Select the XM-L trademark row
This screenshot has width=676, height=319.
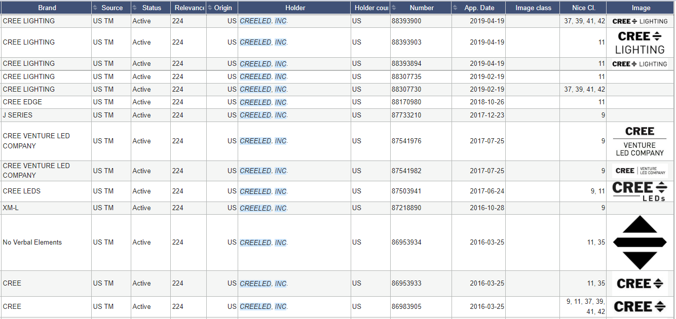[338, 208]
